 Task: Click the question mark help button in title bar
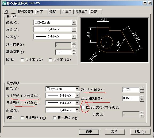coord(145,3)
